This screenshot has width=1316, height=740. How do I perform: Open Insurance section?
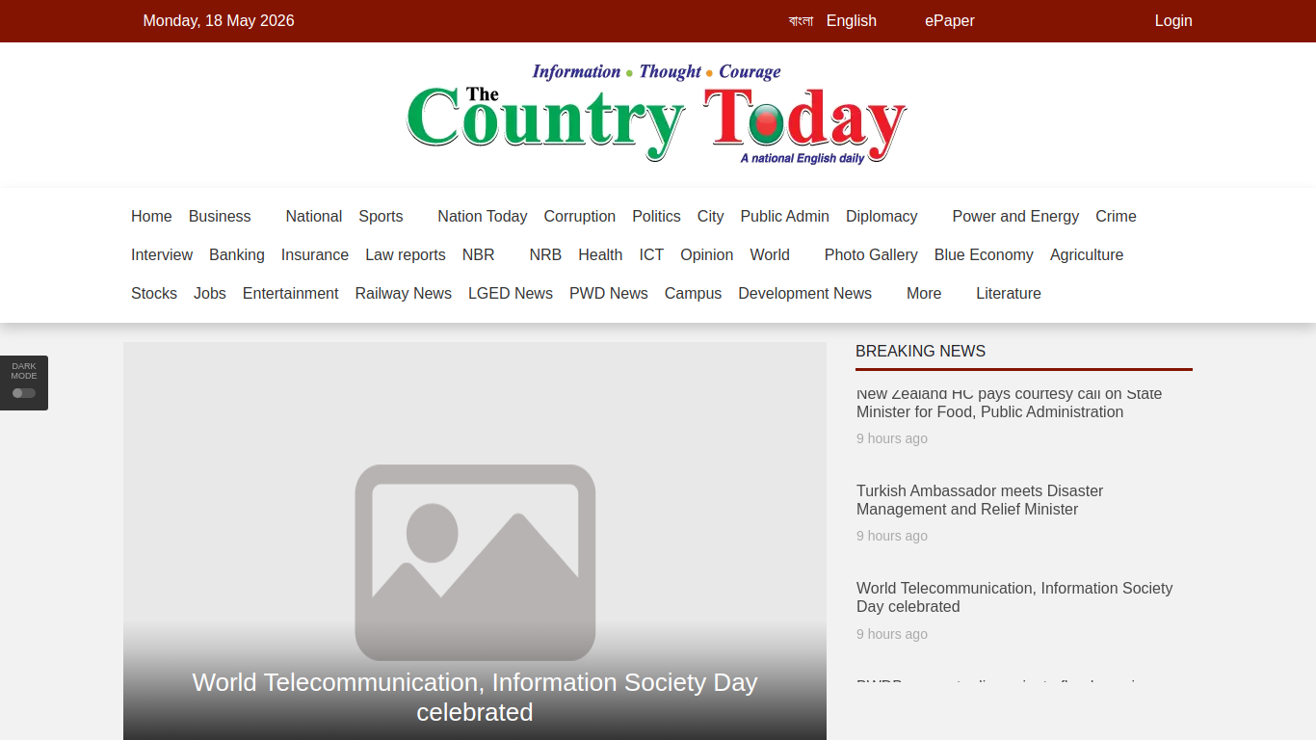pos(315,255)
